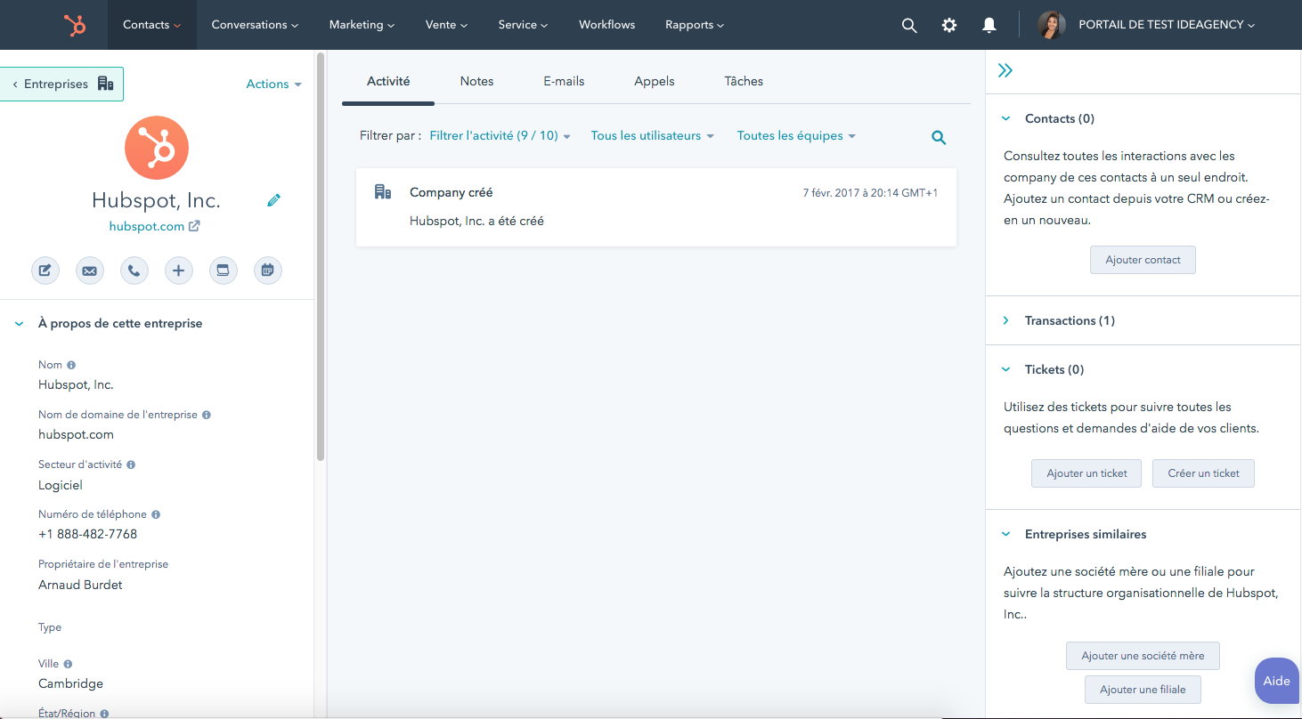Click info icon next to Nom de domaine
Screen dimensions: 1302x719
[207, 415]
